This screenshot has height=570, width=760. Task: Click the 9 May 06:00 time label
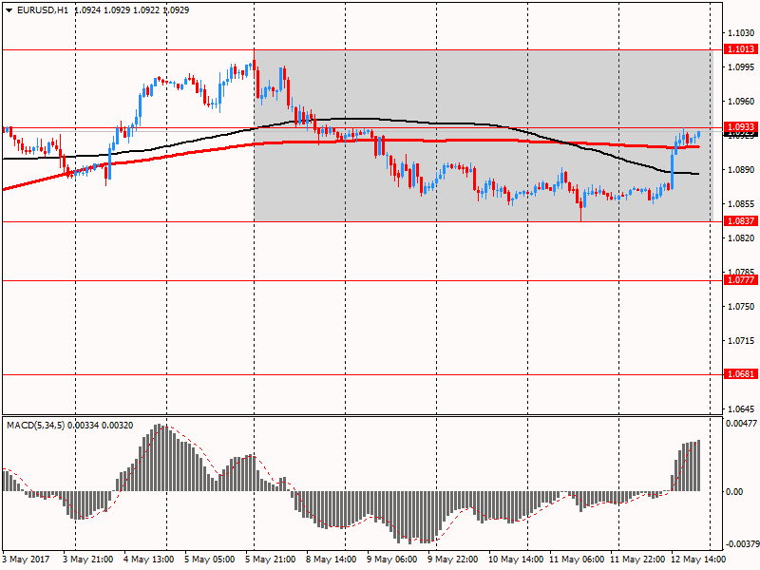click(x=392, y=560)
